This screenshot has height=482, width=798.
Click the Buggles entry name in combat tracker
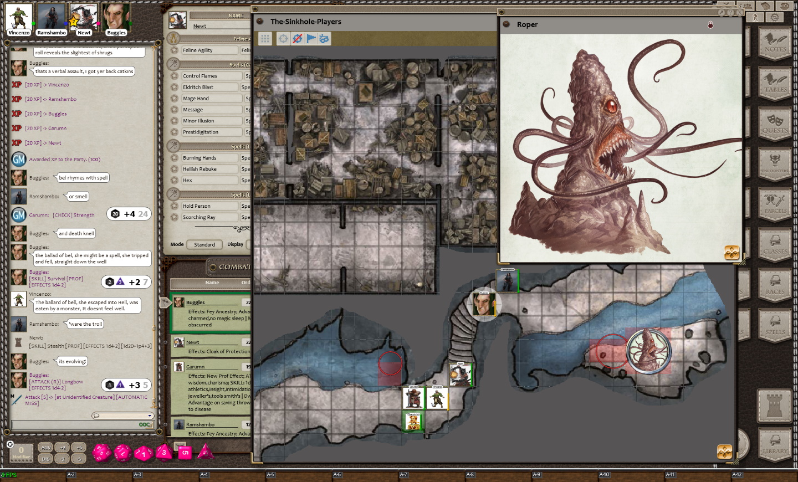point(196,302)
